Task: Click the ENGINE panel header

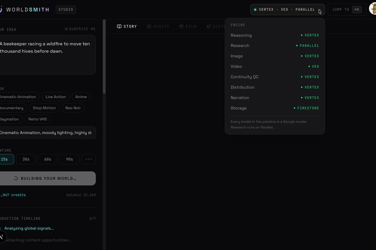Action: [238, 25]
